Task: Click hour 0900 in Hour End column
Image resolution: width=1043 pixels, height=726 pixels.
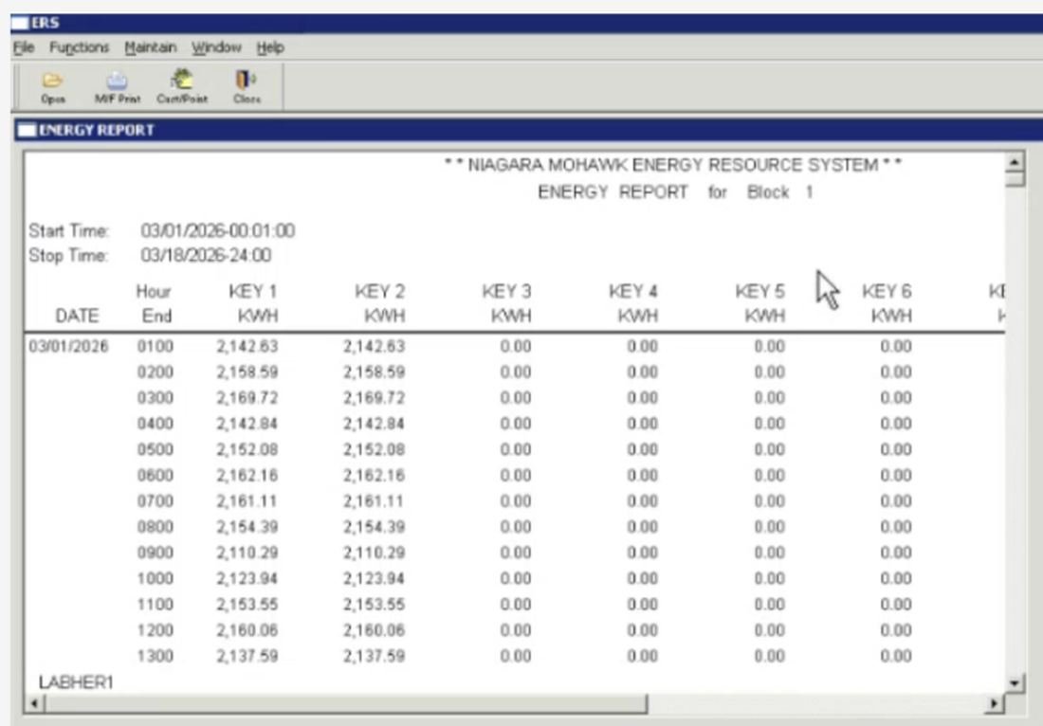Action: 155,554
